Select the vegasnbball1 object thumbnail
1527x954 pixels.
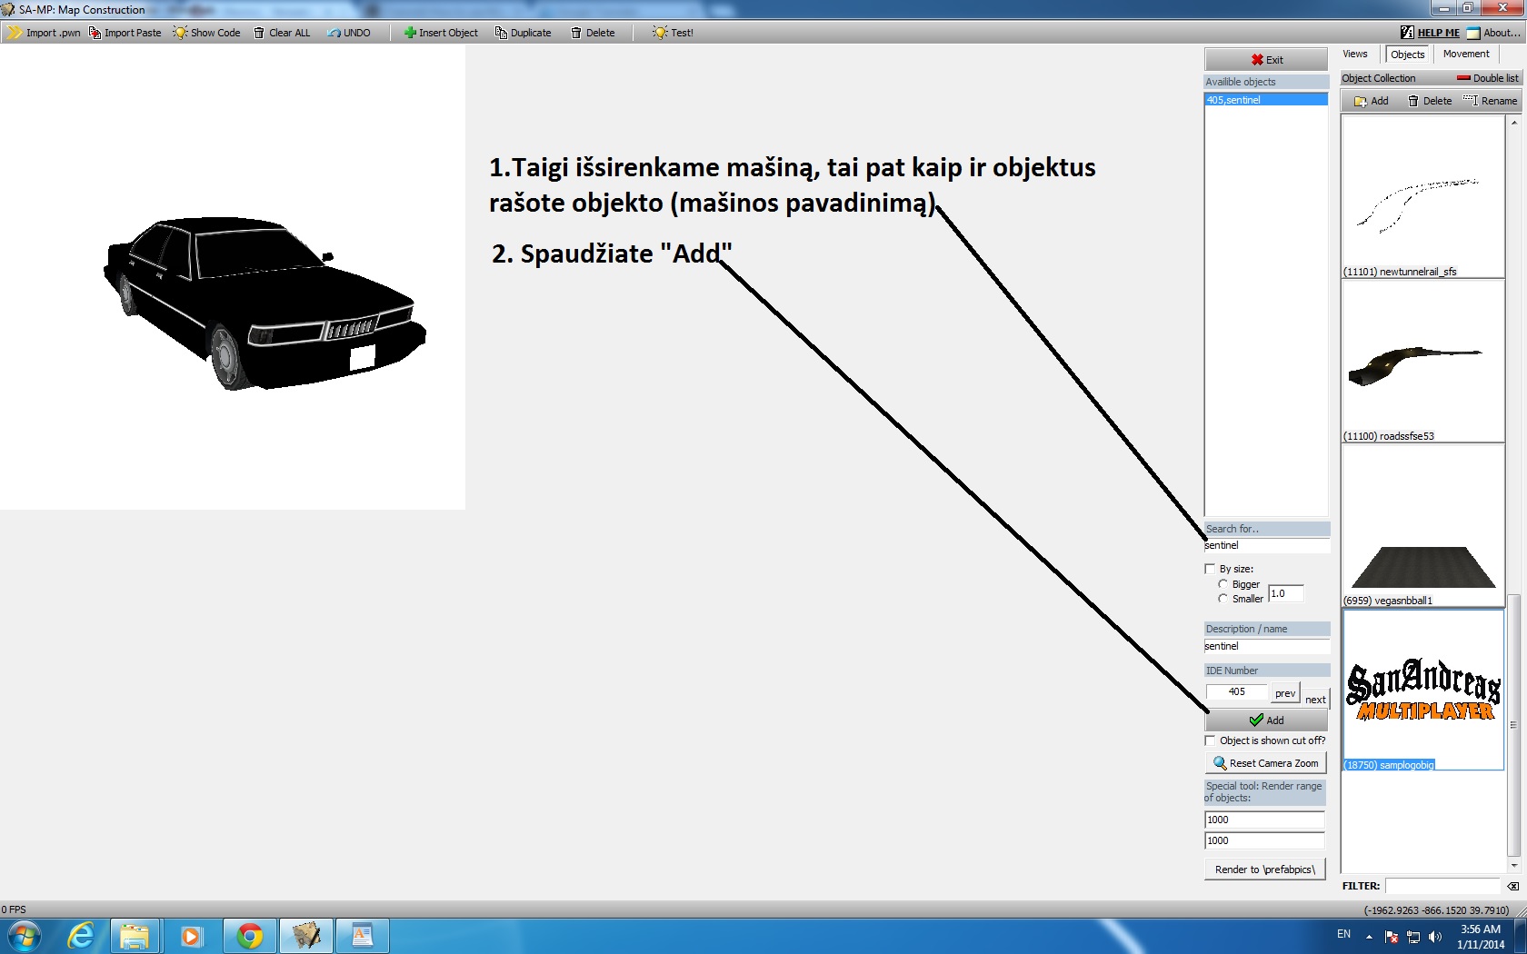point(1422,525)
